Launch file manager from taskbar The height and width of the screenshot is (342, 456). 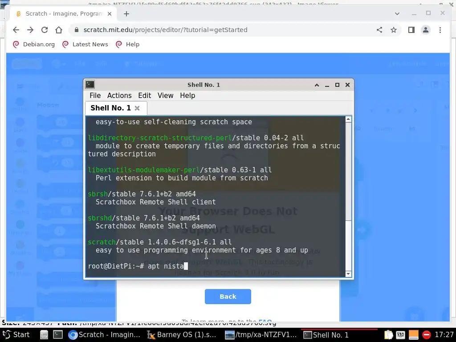pyautogui.click(x=44, y=335)
